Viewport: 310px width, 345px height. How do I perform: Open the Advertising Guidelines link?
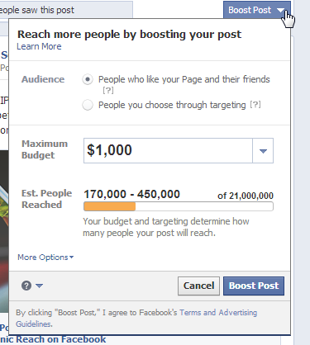pyautogui.click(x=136, y=319)
